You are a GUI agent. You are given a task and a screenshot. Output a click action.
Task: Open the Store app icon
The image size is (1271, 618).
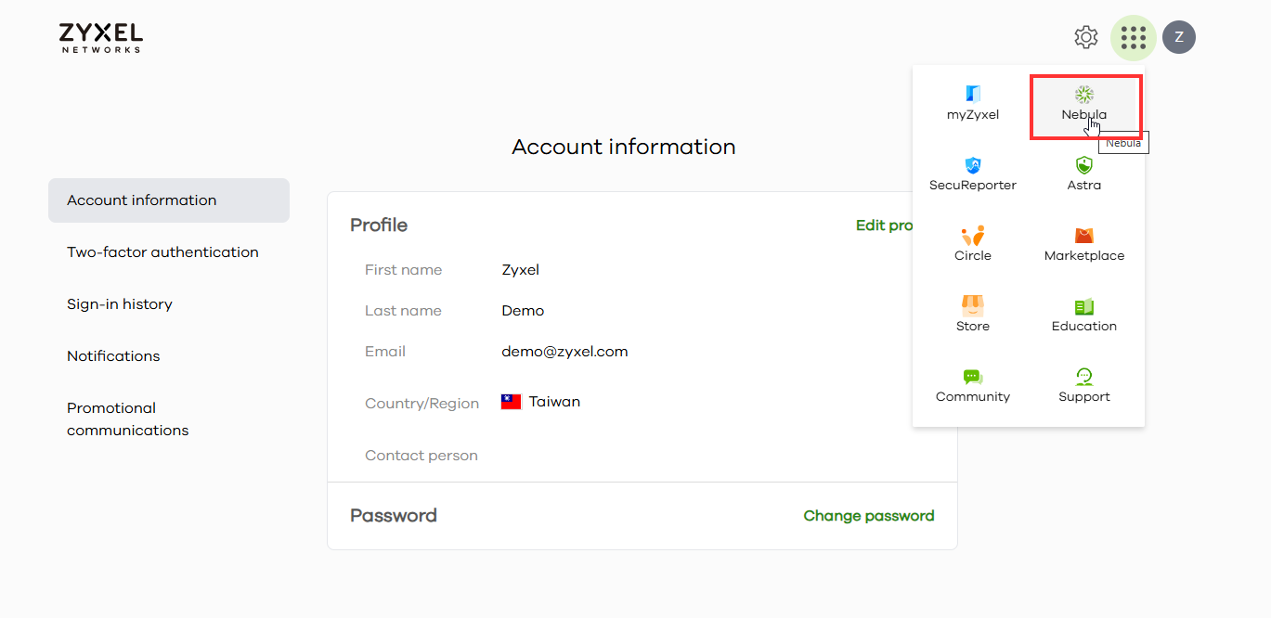pyautogui.click(x=972, y=306)
